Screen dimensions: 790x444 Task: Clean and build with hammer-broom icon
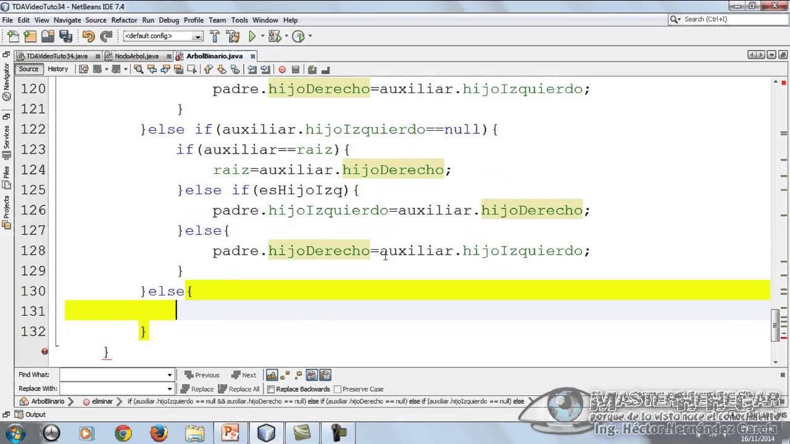click(233, 36)
